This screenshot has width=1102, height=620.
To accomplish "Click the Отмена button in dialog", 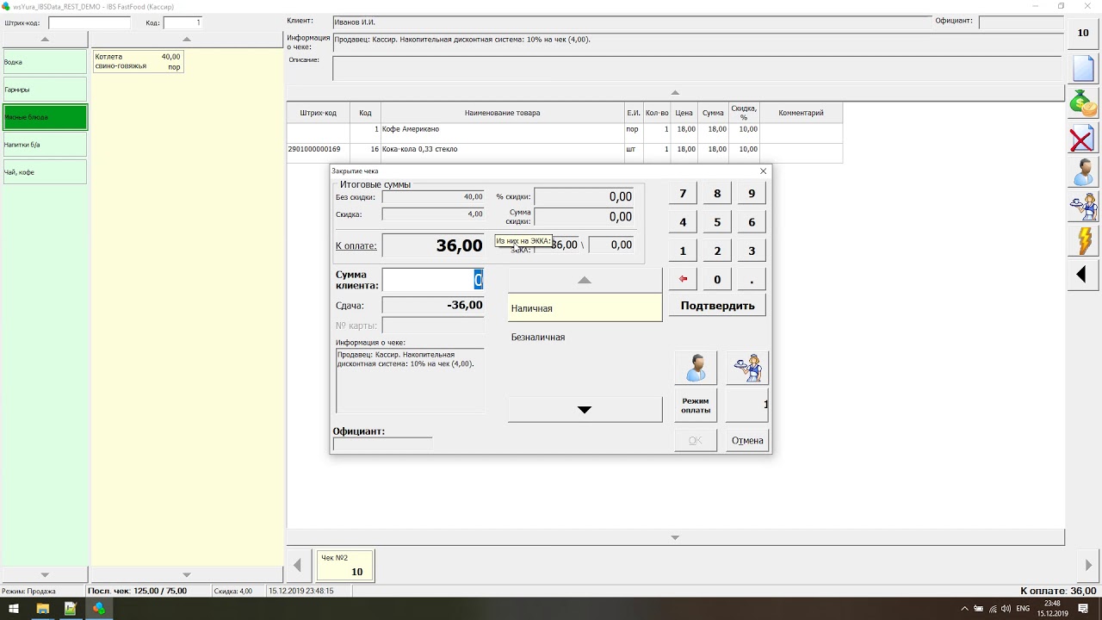I will 747,441.
